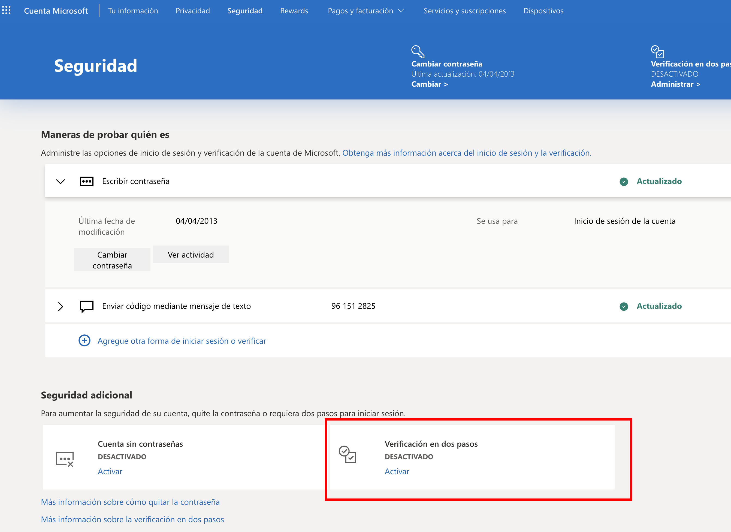
Task: Open the Dispositivos tab
Action: pyautogui.click(x=543, y=11)
